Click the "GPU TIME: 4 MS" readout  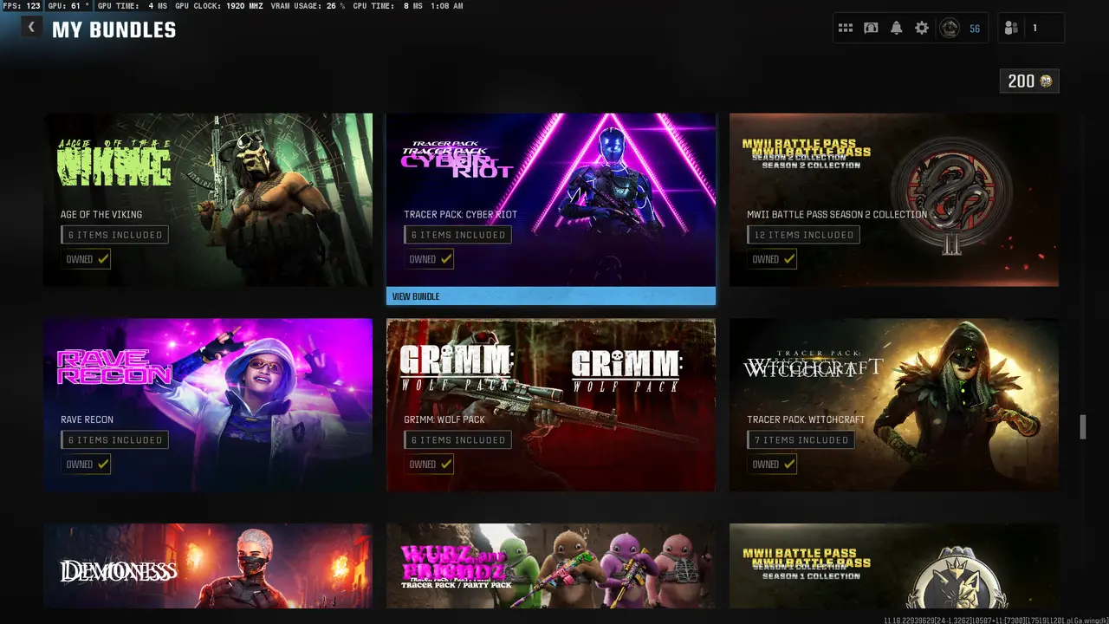pyautogui.click(x=132, y=6)
